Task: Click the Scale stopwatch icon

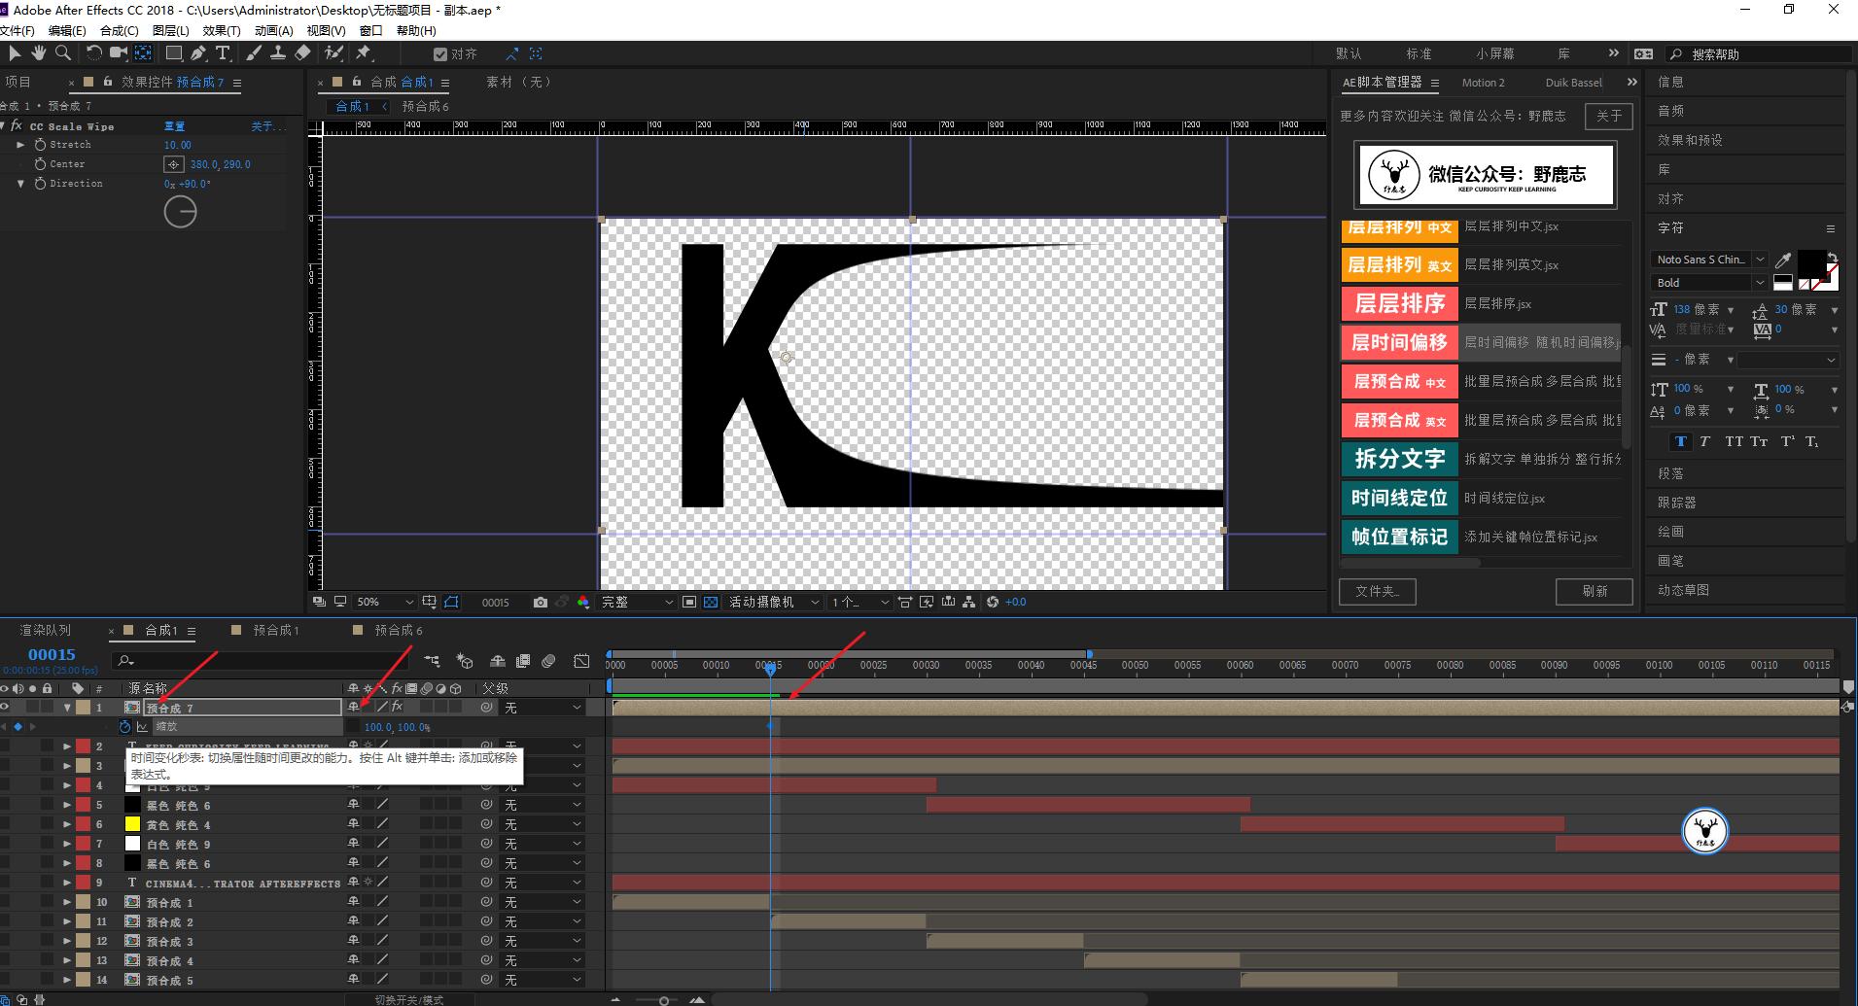Action: pos(124,727)
